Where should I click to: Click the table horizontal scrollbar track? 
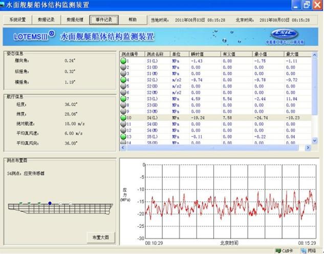coord(215,147)
